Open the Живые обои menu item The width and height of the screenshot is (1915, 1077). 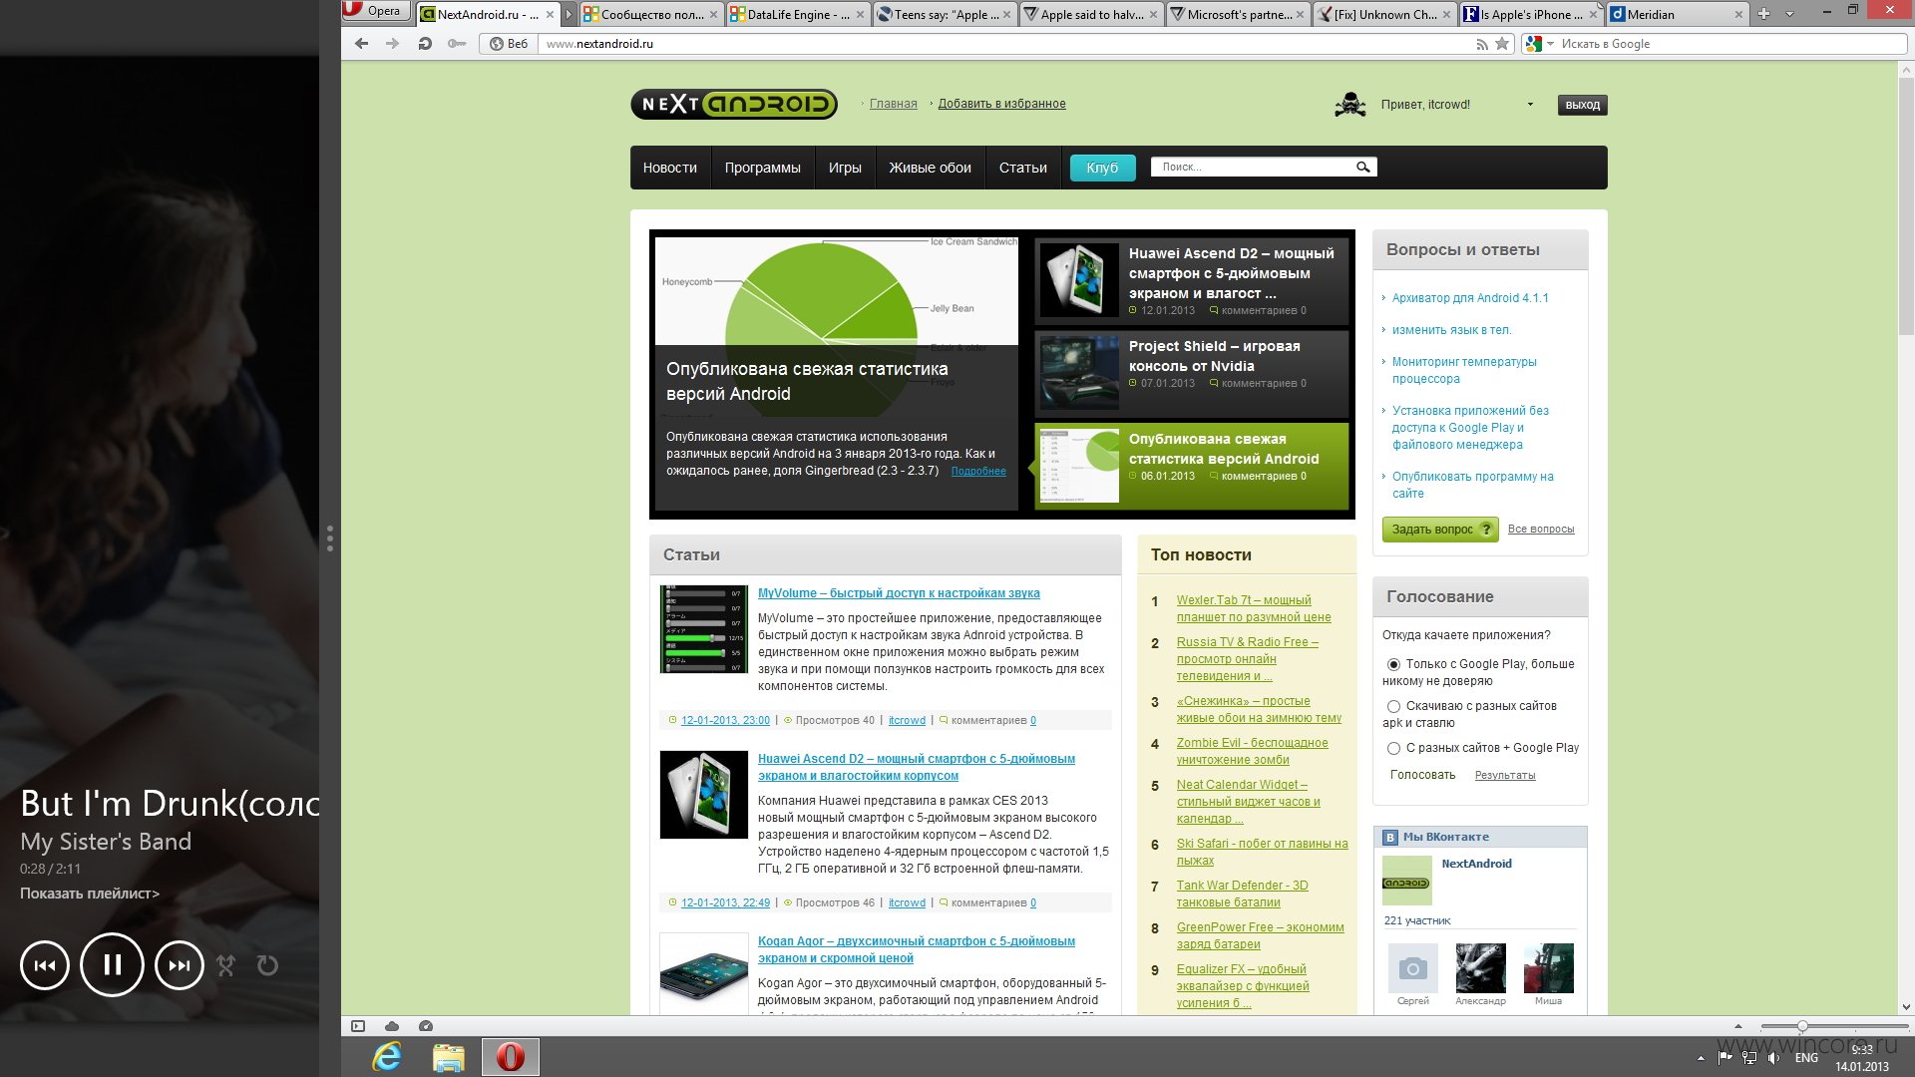pos(930,168)
